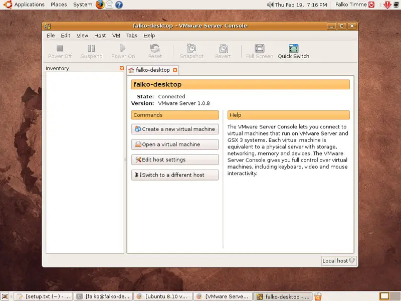The width and height of the screenshot is (401, 301).
Task: Click the network monitor icon in the top panel
Action: coord(397,5)
